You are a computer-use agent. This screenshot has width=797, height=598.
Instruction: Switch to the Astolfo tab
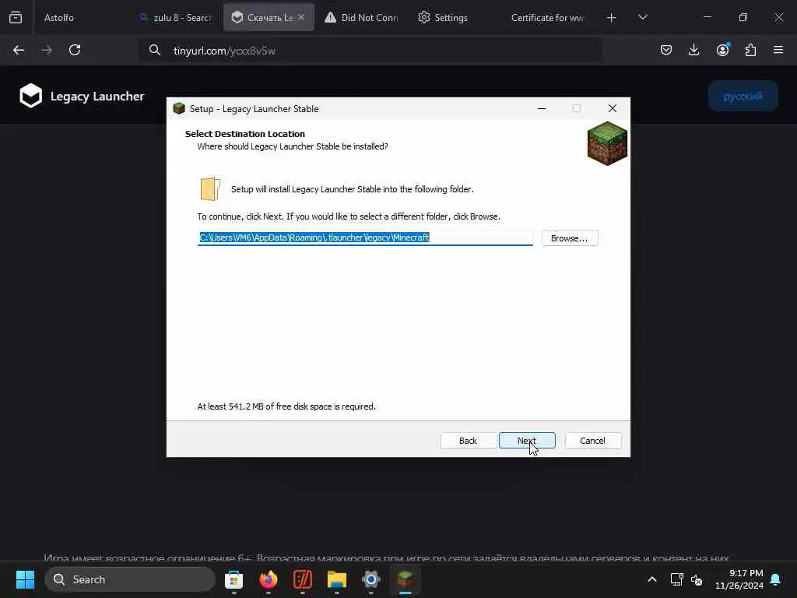pyautogui.click(x=59, y=17)
